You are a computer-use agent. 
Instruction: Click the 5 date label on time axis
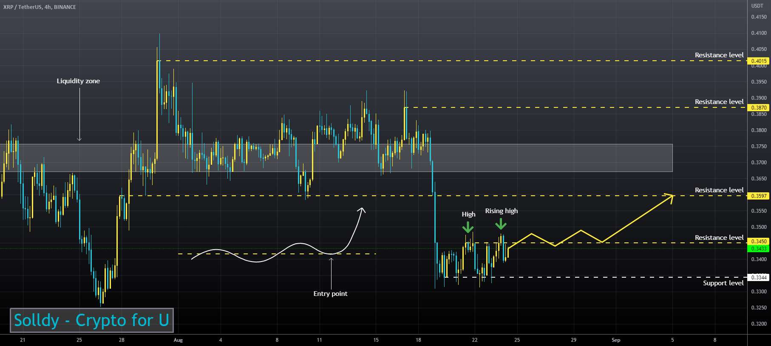(672, 340)
